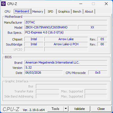Minimize the CPU-Z window

[81, 4]
